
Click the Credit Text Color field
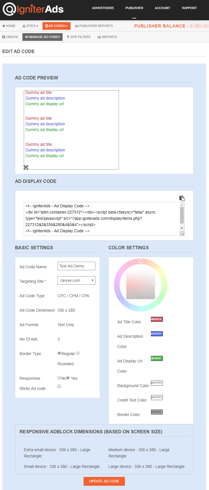157,398
